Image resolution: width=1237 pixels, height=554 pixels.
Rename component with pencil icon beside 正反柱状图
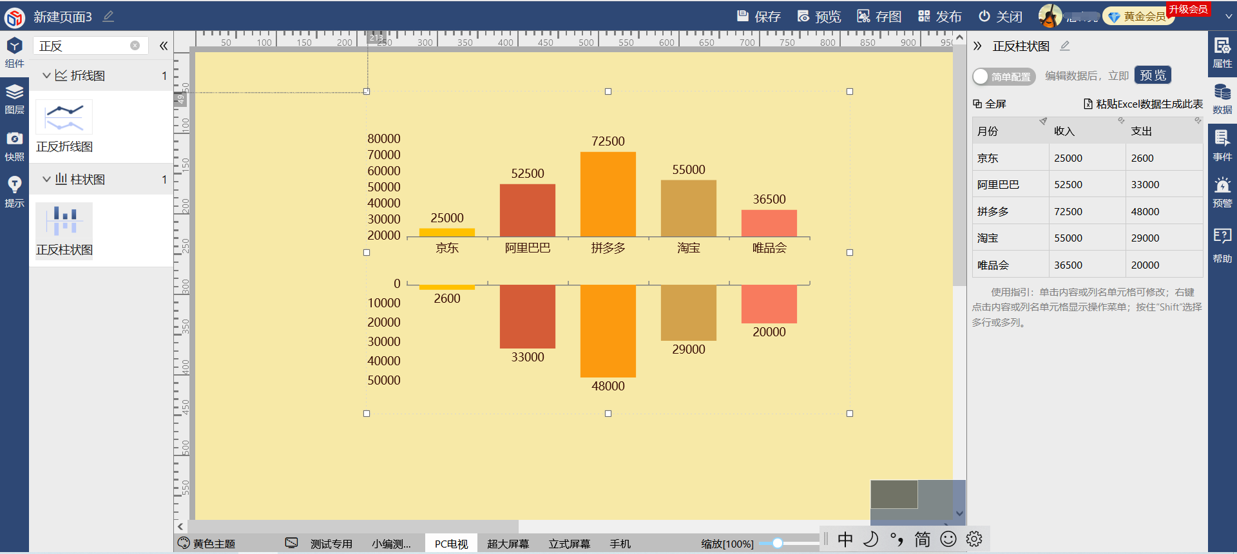[x=1065, y=46]
